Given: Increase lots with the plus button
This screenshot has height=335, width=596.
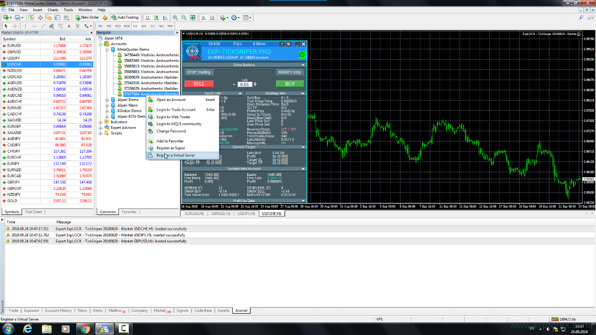Looking at the screenshot, I should 255,84.
